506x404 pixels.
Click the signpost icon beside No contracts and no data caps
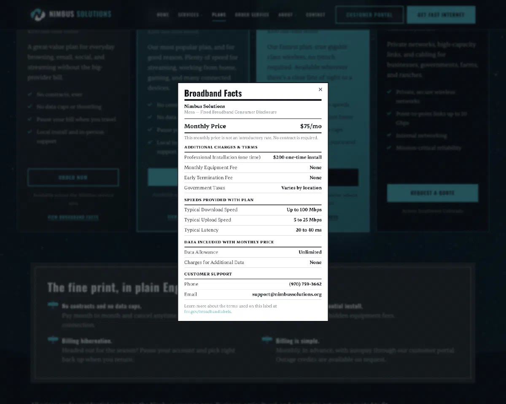[53, 305]
